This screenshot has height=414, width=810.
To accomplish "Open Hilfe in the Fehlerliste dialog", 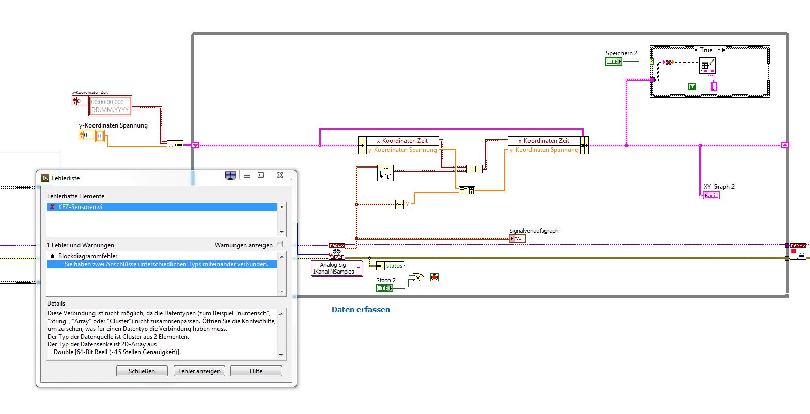I will (x=256, y=371).
